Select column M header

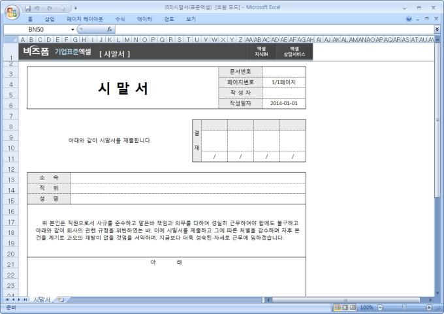[127, 40]
